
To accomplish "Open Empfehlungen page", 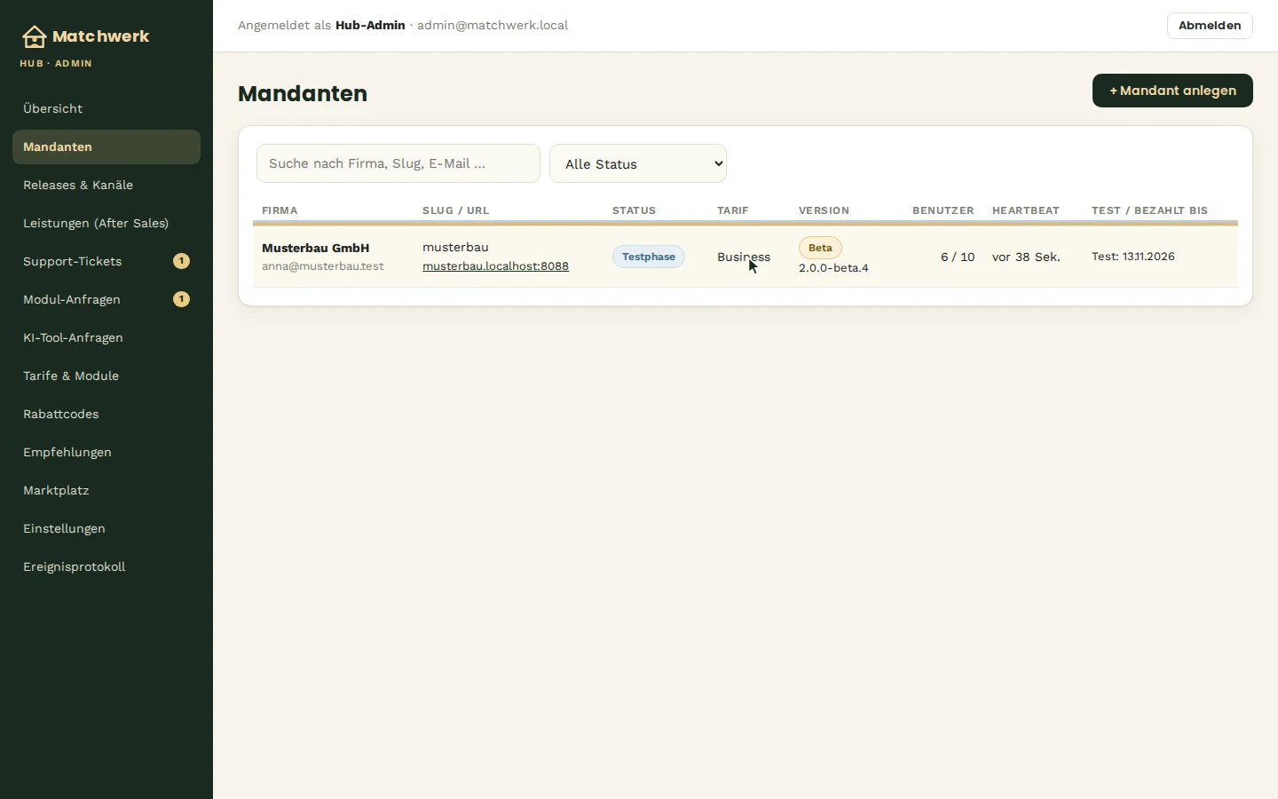I will point(106,452).
